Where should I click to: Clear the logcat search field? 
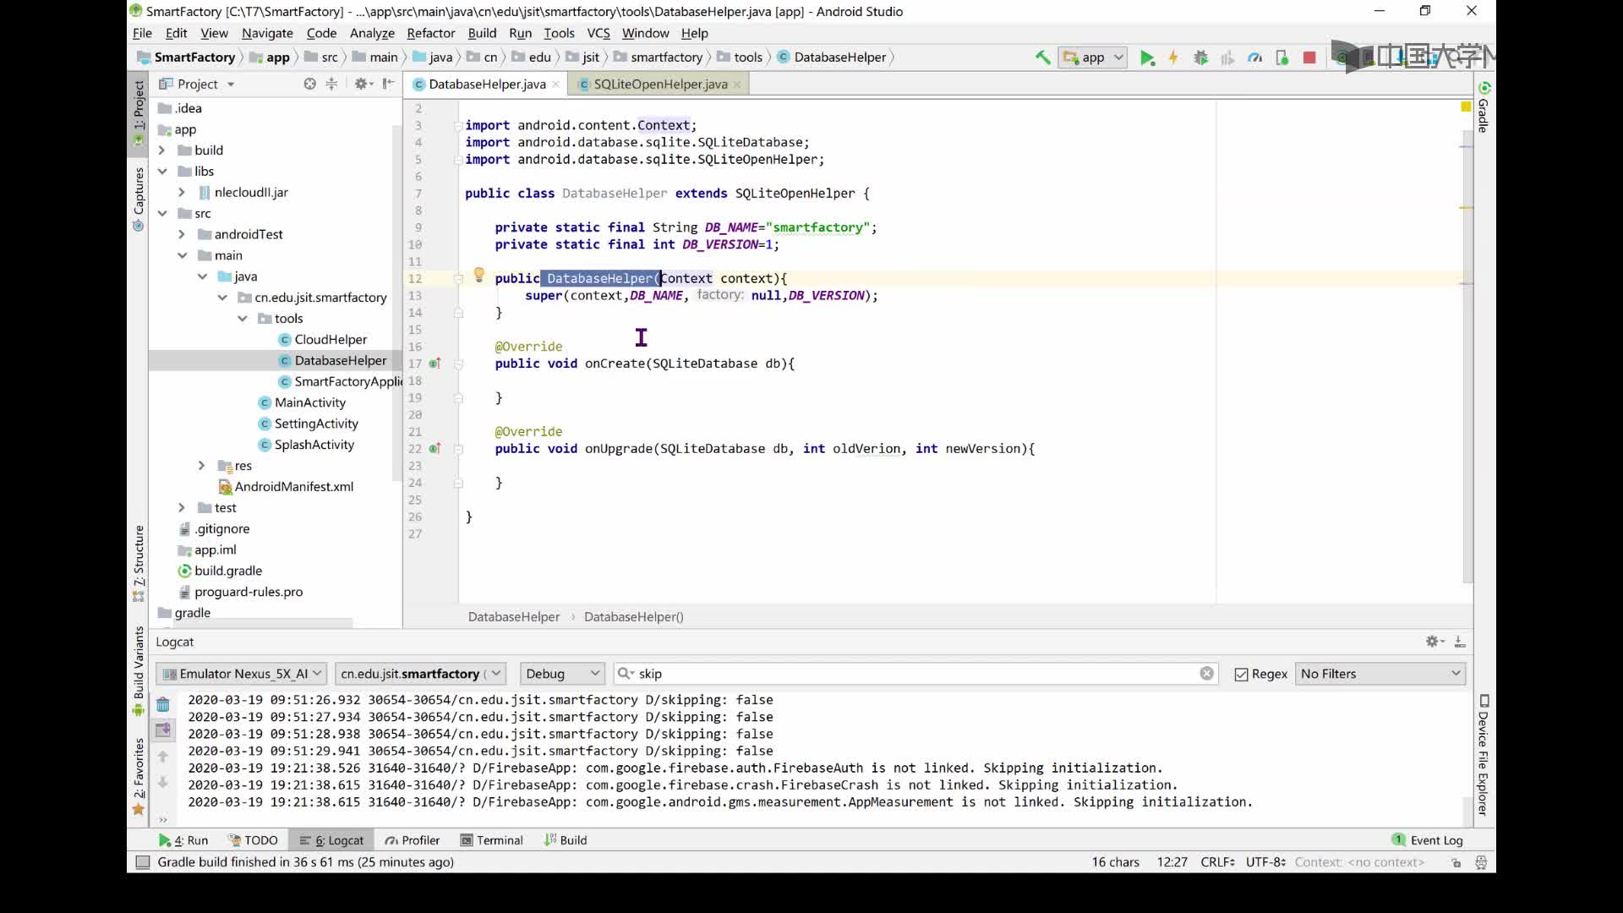1206,674
